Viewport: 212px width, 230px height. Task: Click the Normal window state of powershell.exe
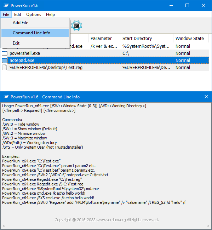(x=183, y=53)
